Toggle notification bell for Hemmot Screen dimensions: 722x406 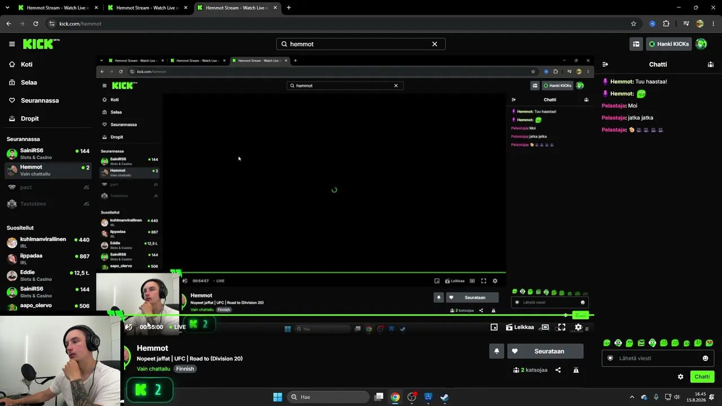[496, 351]
